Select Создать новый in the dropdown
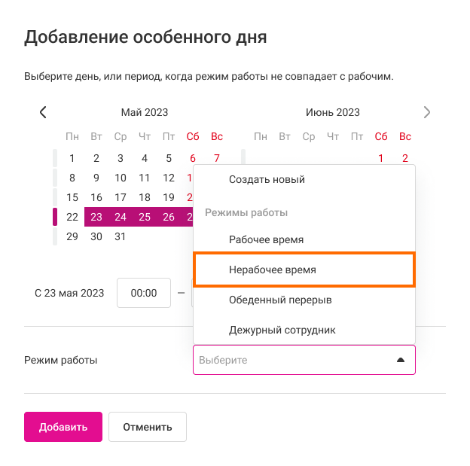Screen dimensions: 470x466 click(x=267, y=180)
